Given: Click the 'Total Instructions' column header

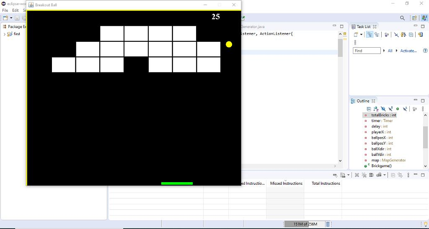Looking at the screenshot, I should (326, 183).
